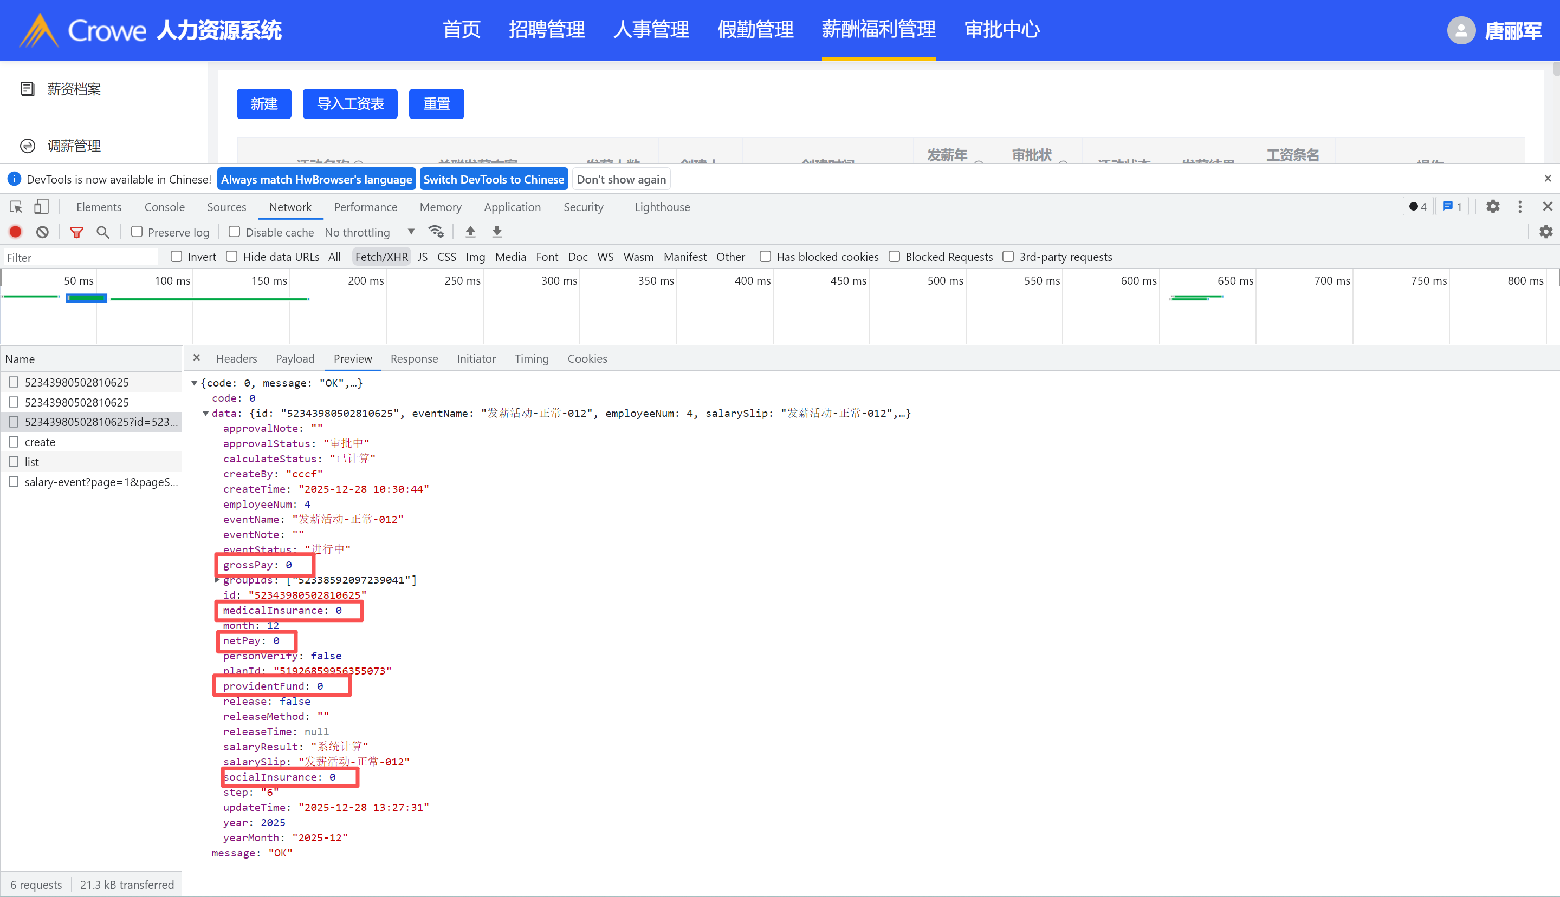1560x897 pixels.
Task: Click the record network log icon
Action: click(x=15, y=232)
